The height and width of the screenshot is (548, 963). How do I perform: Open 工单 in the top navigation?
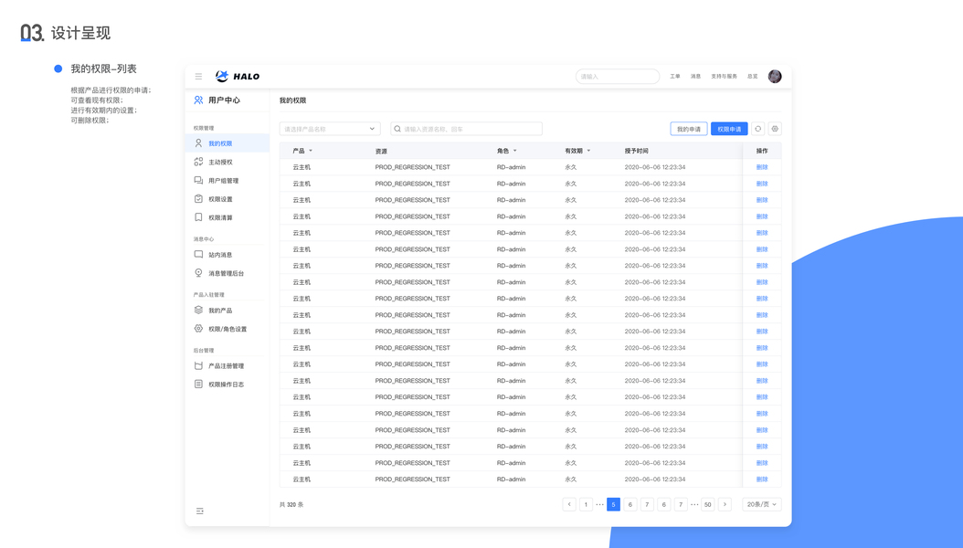[675, 76]
